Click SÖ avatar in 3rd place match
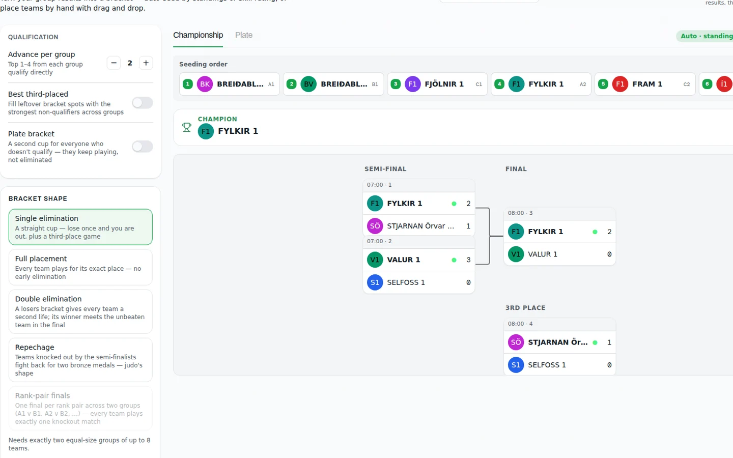The height and width of the screenshot is (458, 733). click(516, 342)
